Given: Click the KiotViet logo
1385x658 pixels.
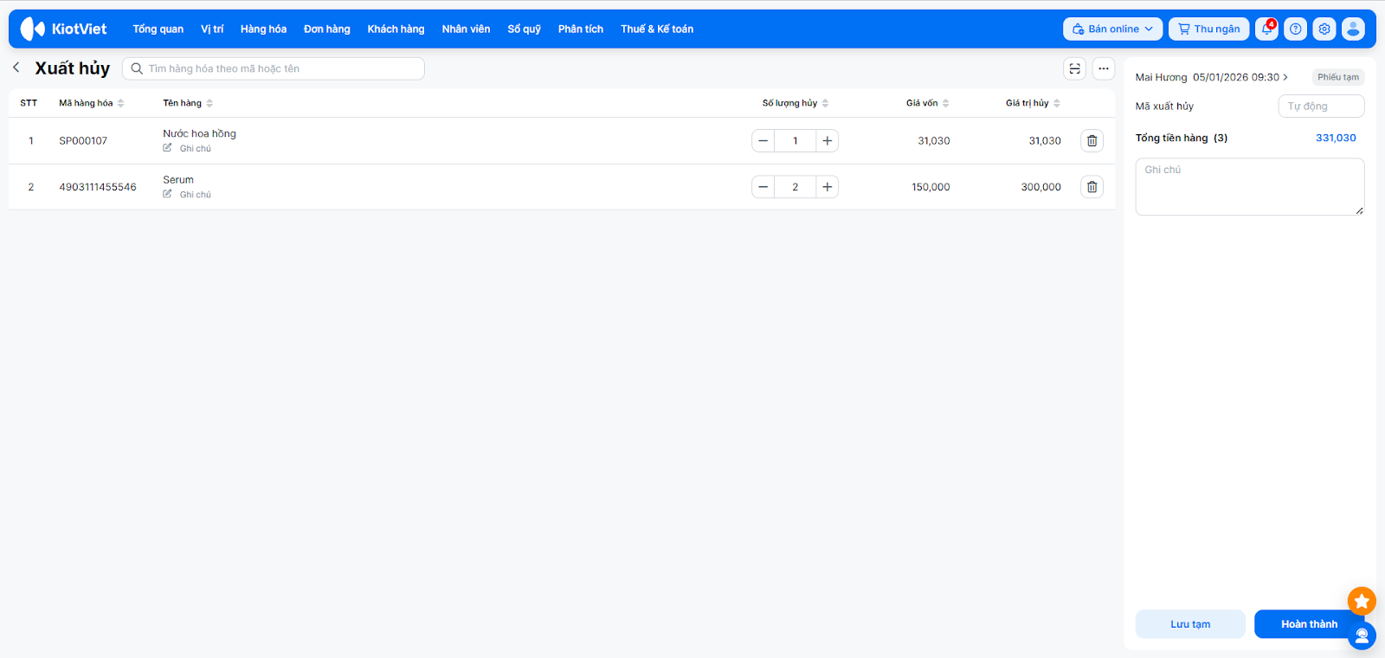Looking at the screenshot, I should pos(63,29).
